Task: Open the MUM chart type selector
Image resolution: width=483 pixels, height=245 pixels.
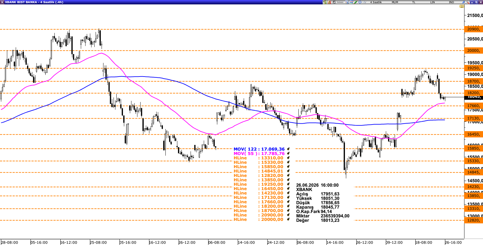Action: click(395, 2)
